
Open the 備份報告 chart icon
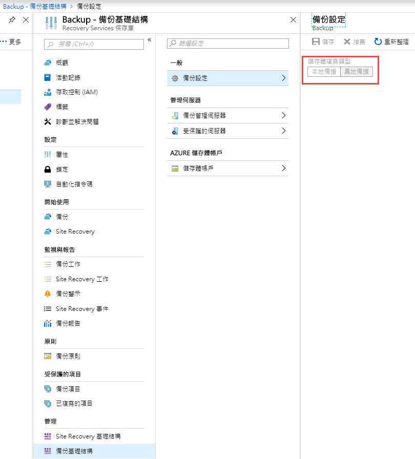tap(48, 323)
